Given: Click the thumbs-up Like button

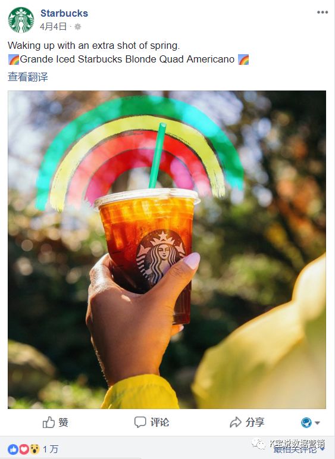Looking at the screenshot, I should pyautogui.click(x=55, y=422).
